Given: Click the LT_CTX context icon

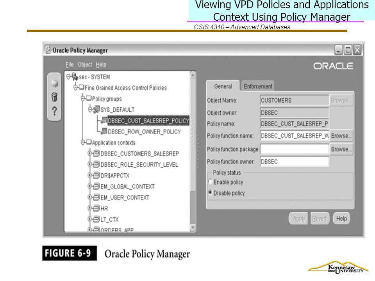Looking at the screenshot, I should [x=96, y=219].
